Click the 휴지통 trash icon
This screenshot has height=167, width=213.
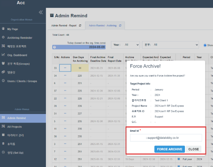tap(3, 143)
